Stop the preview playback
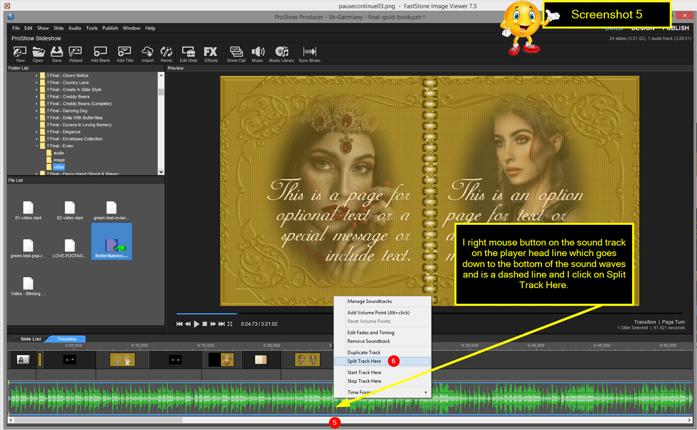 pyautogui.click(x=205, y=324)
